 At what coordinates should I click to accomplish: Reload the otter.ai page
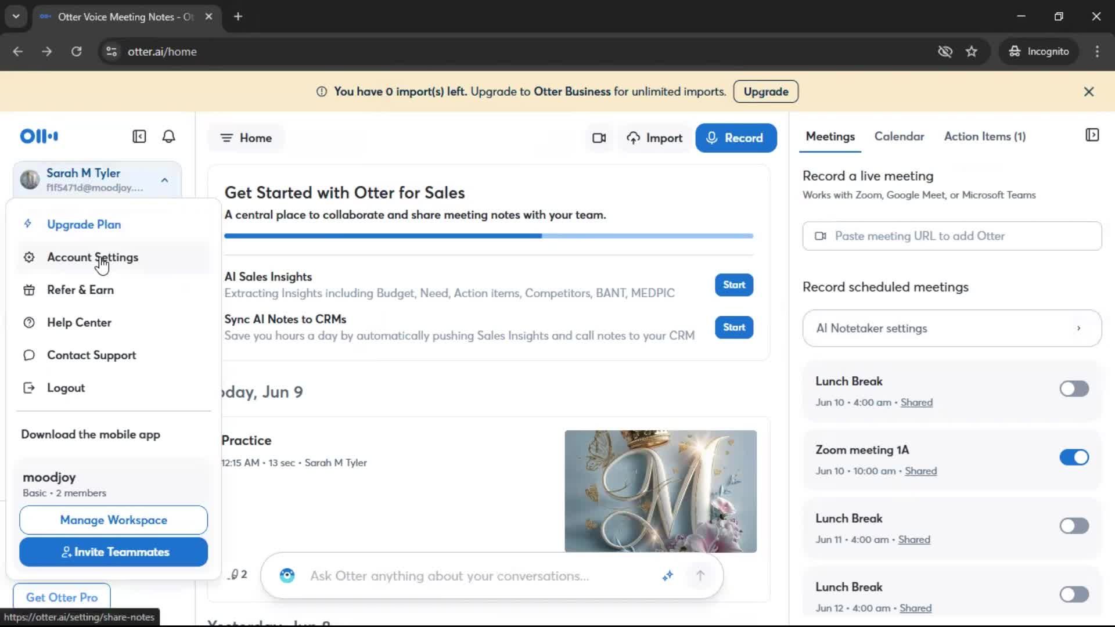[76, 52]
